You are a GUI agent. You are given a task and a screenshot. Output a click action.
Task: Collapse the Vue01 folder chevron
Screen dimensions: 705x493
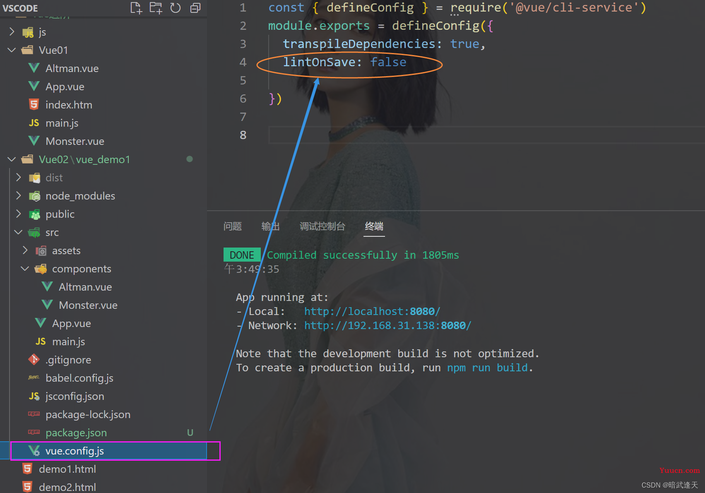pos(12,50)
